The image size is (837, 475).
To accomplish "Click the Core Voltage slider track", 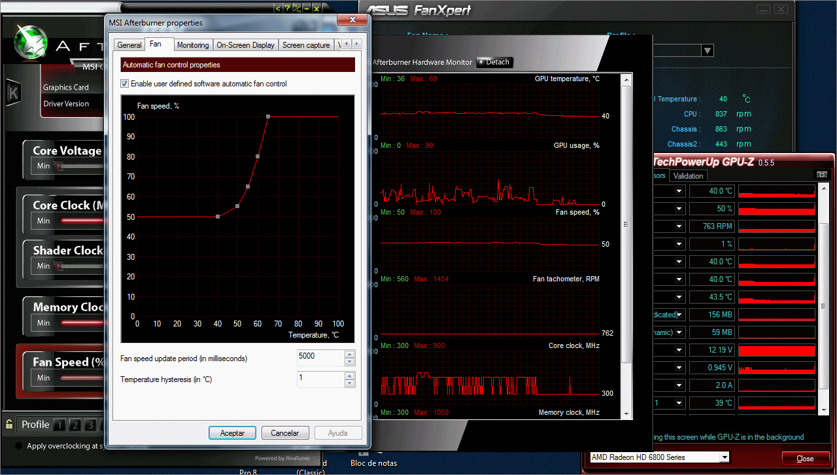I will (80, 166).
